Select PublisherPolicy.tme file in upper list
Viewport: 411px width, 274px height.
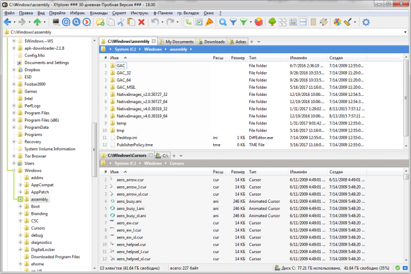pos(135,145)
